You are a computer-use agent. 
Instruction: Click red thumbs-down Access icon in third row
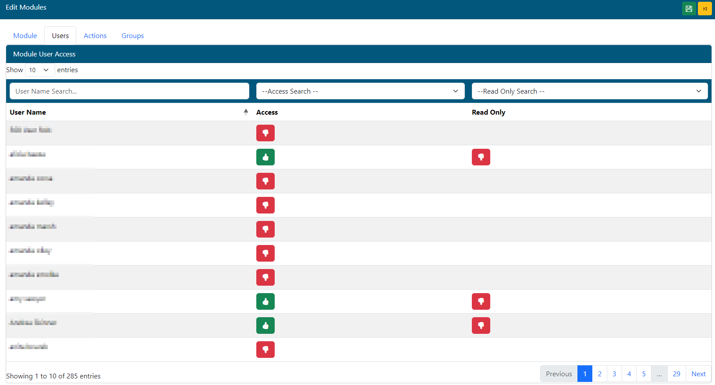tap(265, 181)
